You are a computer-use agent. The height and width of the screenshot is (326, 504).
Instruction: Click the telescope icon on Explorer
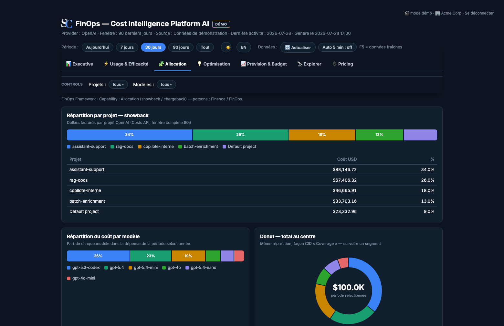click(300, 64)
